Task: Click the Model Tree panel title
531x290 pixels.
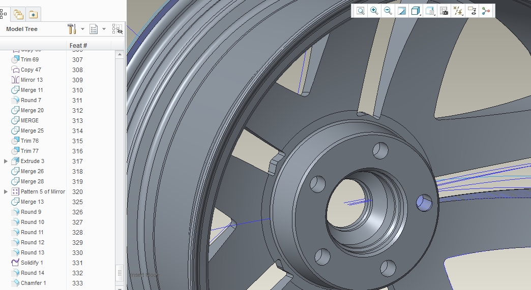Action: 22,29
